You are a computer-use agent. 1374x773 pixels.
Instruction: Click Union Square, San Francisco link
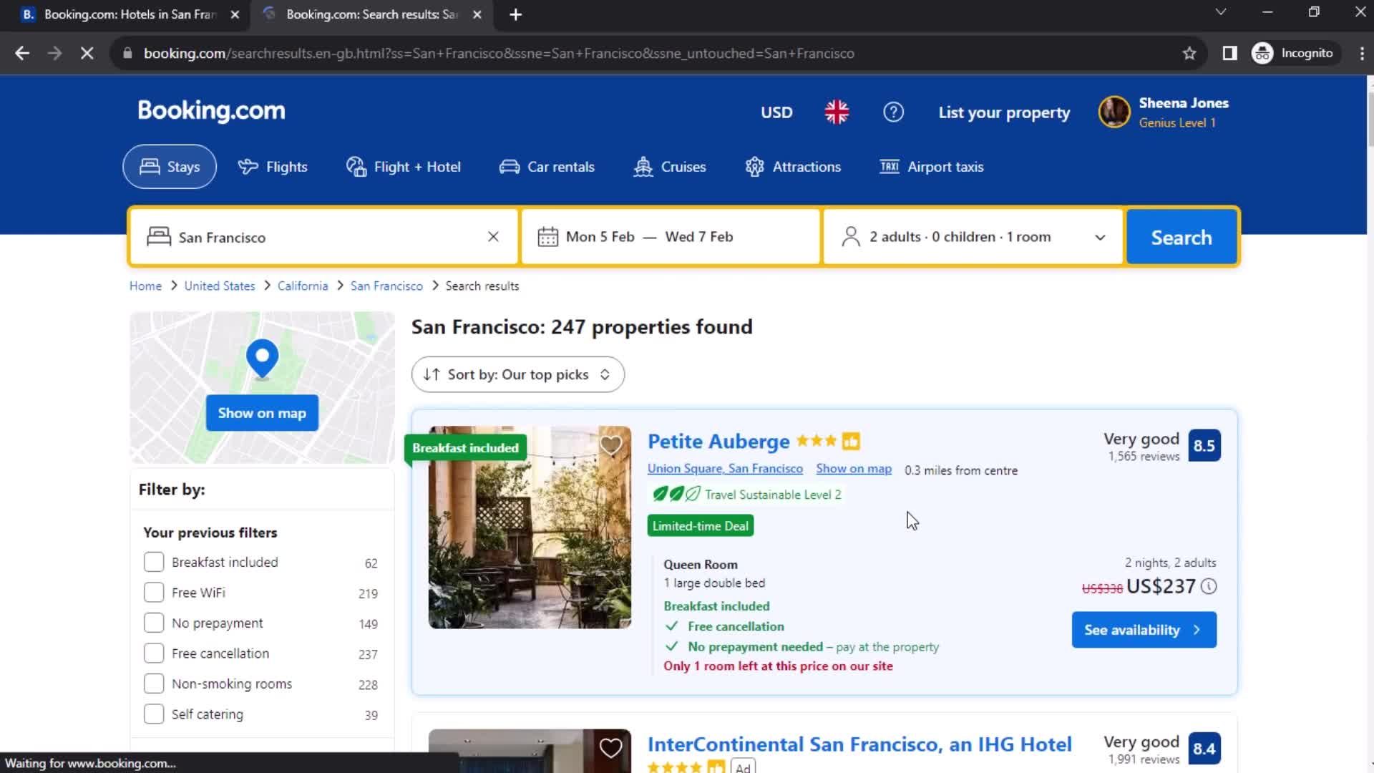tap(725, 469)
